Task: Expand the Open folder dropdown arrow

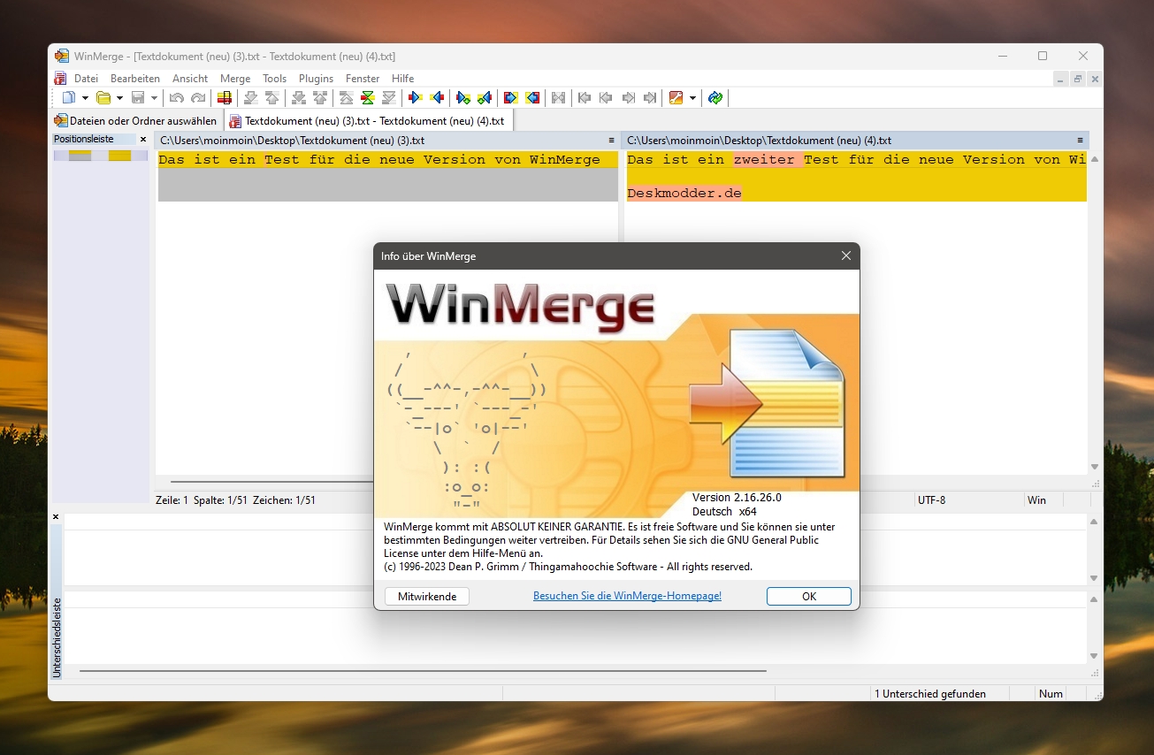Action: tap(119, 98)
